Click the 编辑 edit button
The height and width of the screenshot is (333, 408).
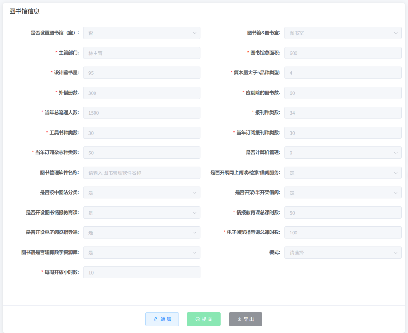coord(162,319)
